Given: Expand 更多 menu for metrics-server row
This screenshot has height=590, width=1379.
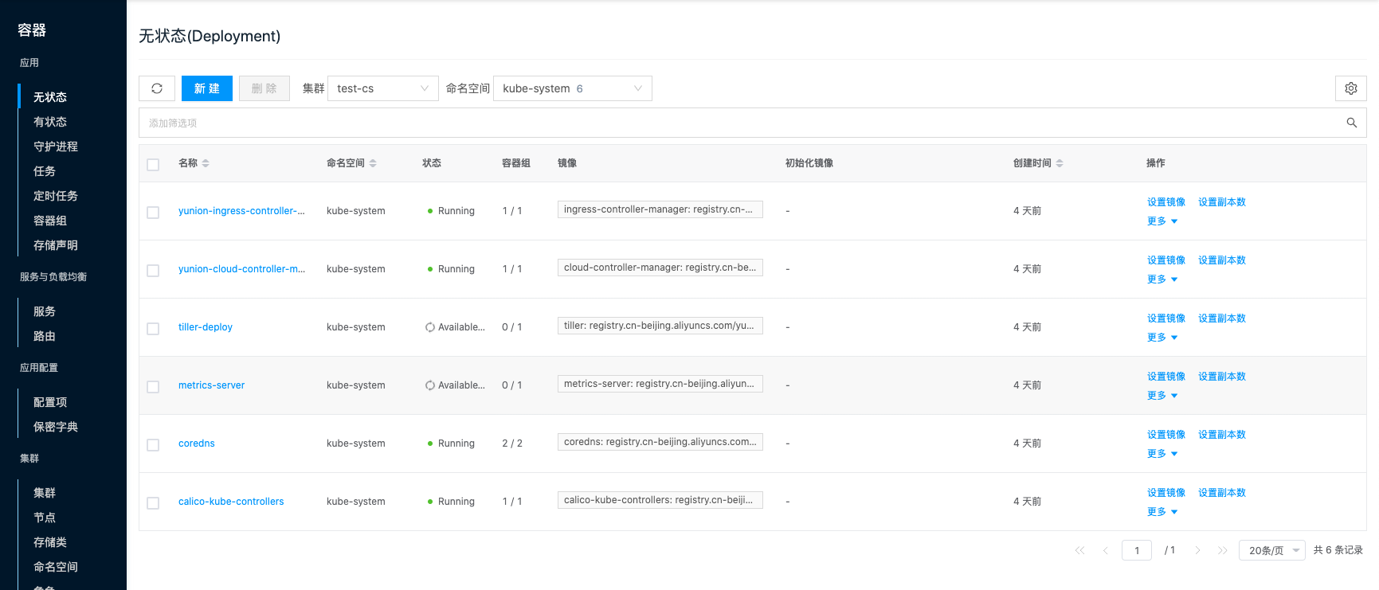Looking at the screenshot, I should click(x=1162, y=396).
